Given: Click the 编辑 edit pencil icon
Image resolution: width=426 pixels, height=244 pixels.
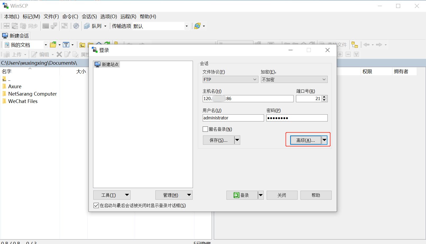Looking at the screenshot, I should pos(34,54).
